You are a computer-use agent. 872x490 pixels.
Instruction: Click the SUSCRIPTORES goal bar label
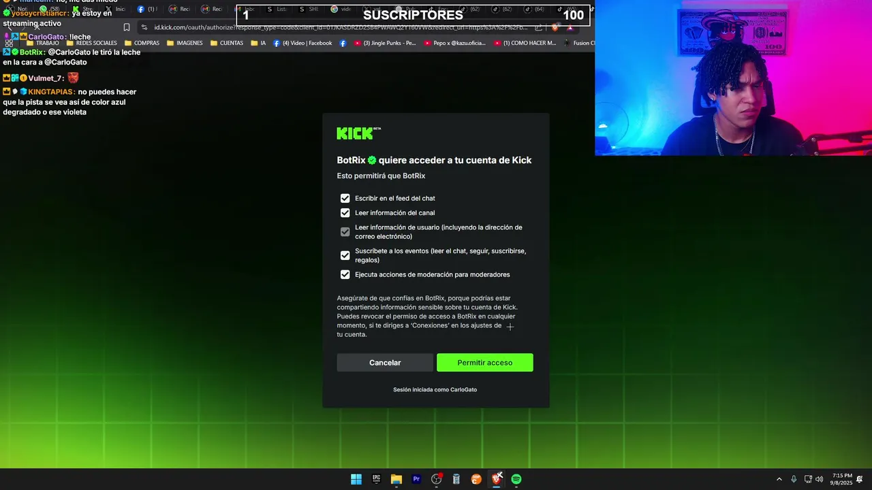click(413, 15)
